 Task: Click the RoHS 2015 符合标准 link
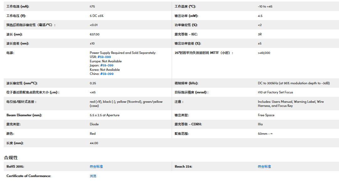point(96,166)
